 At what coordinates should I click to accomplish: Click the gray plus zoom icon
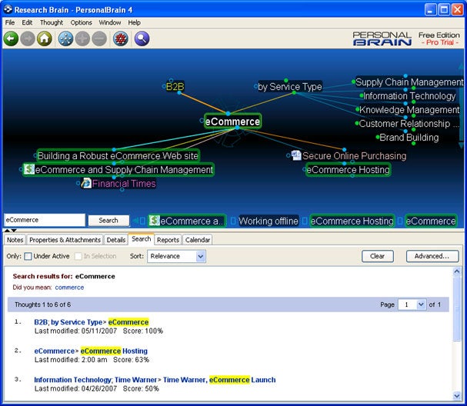click(82, 38)
